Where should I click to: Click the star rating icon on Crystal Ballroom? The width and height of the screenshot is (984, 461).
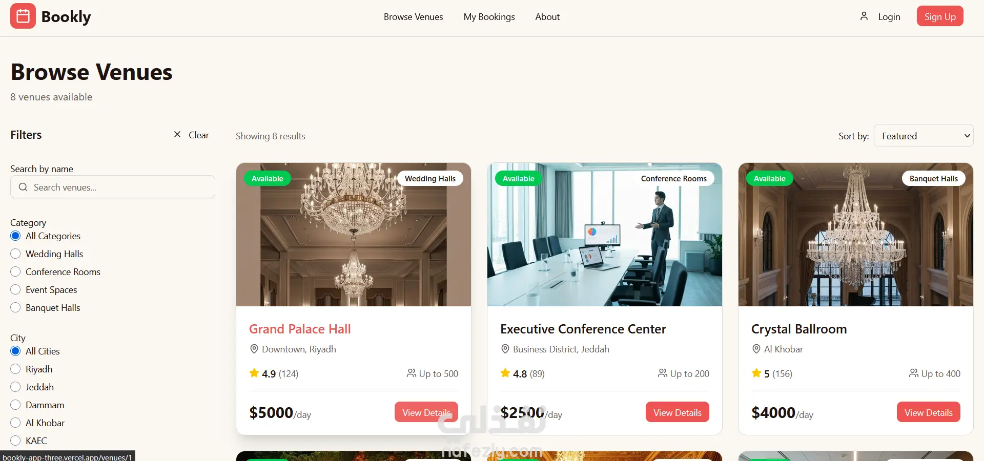(756, 373)
